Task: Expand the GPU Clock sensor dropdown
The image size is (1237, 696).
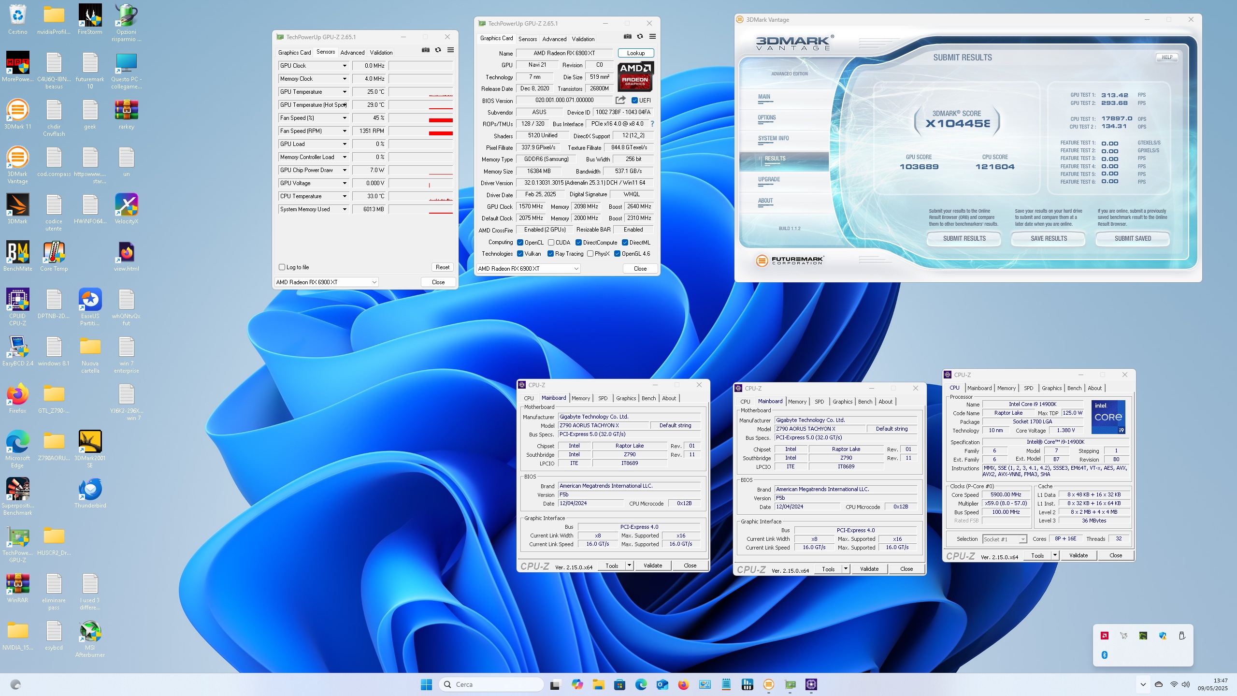Action: 345,66
